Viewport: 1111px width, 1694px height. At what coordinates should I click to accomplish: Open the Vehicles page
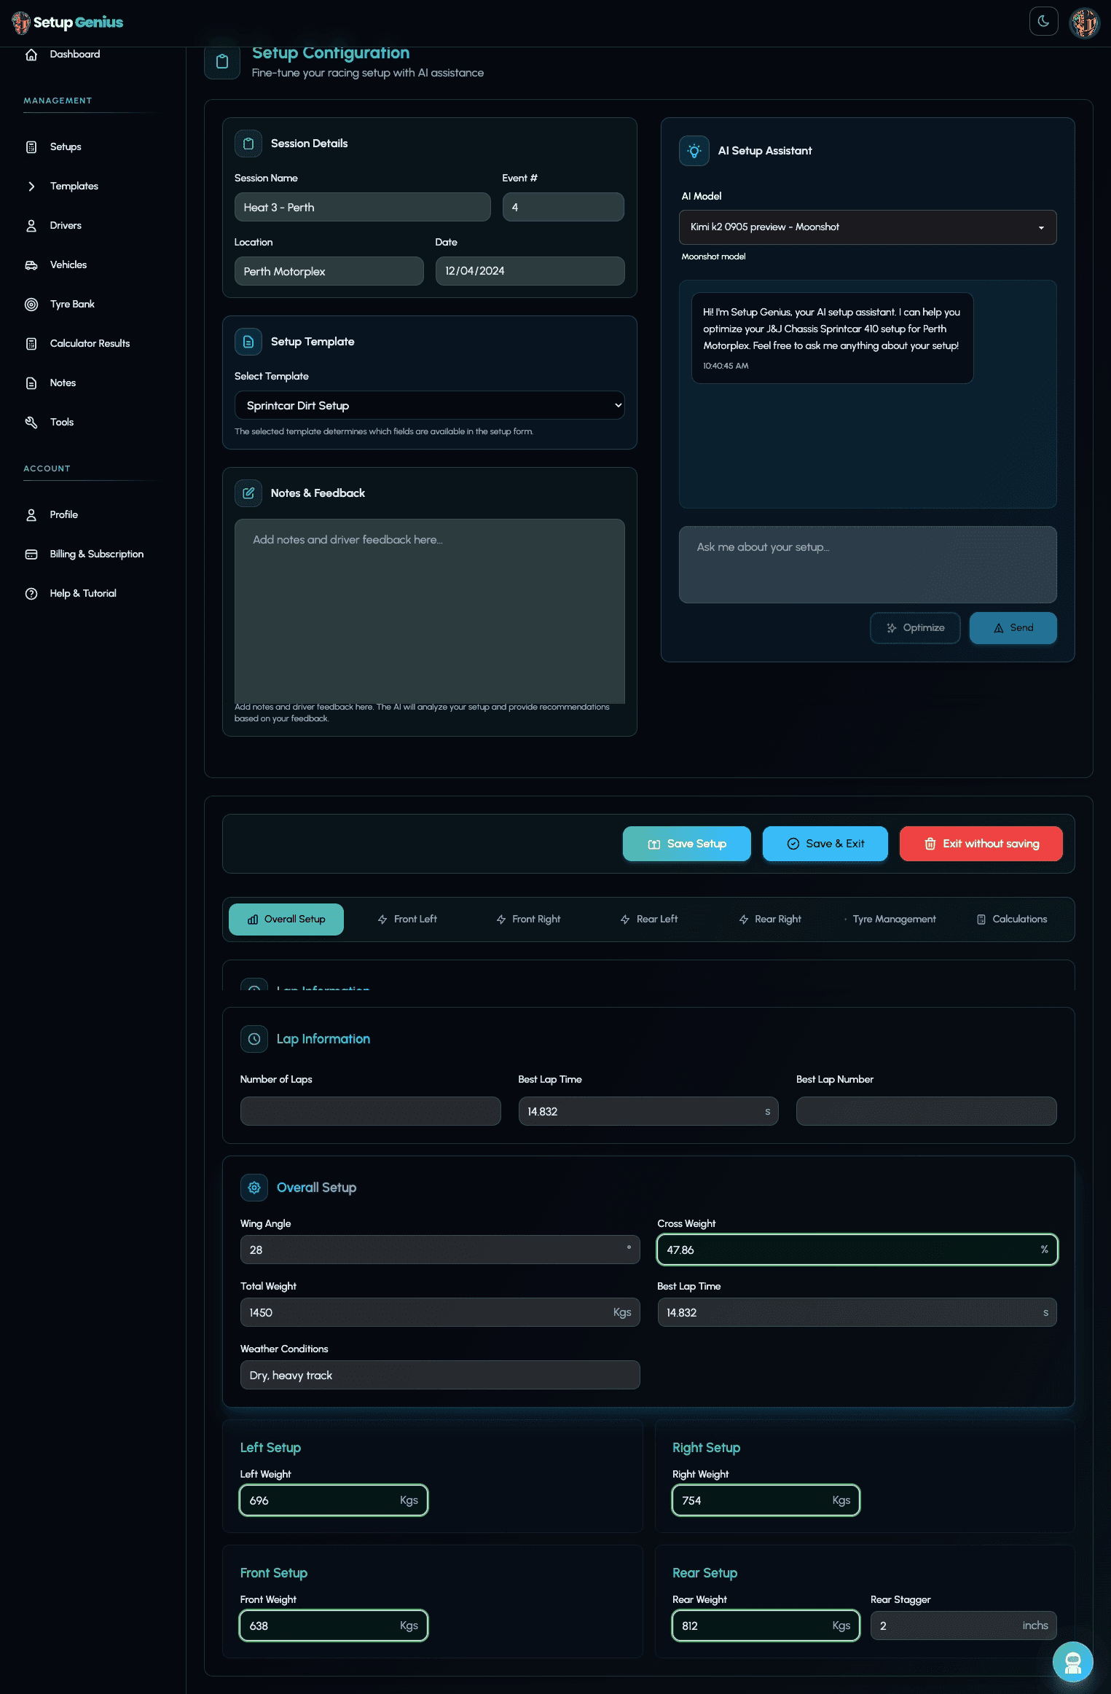[68, 265]
